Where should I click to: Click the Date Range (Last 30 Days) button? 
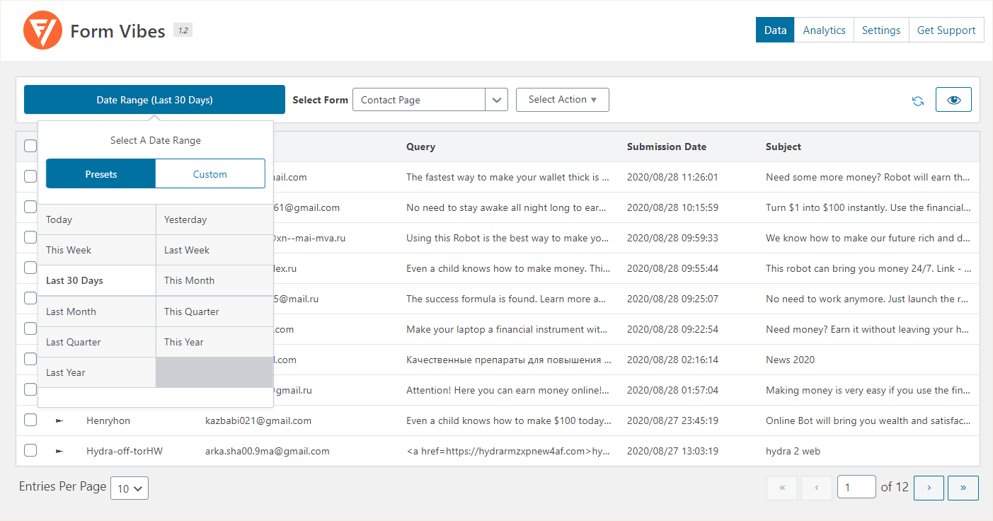[x=154, y=100]
